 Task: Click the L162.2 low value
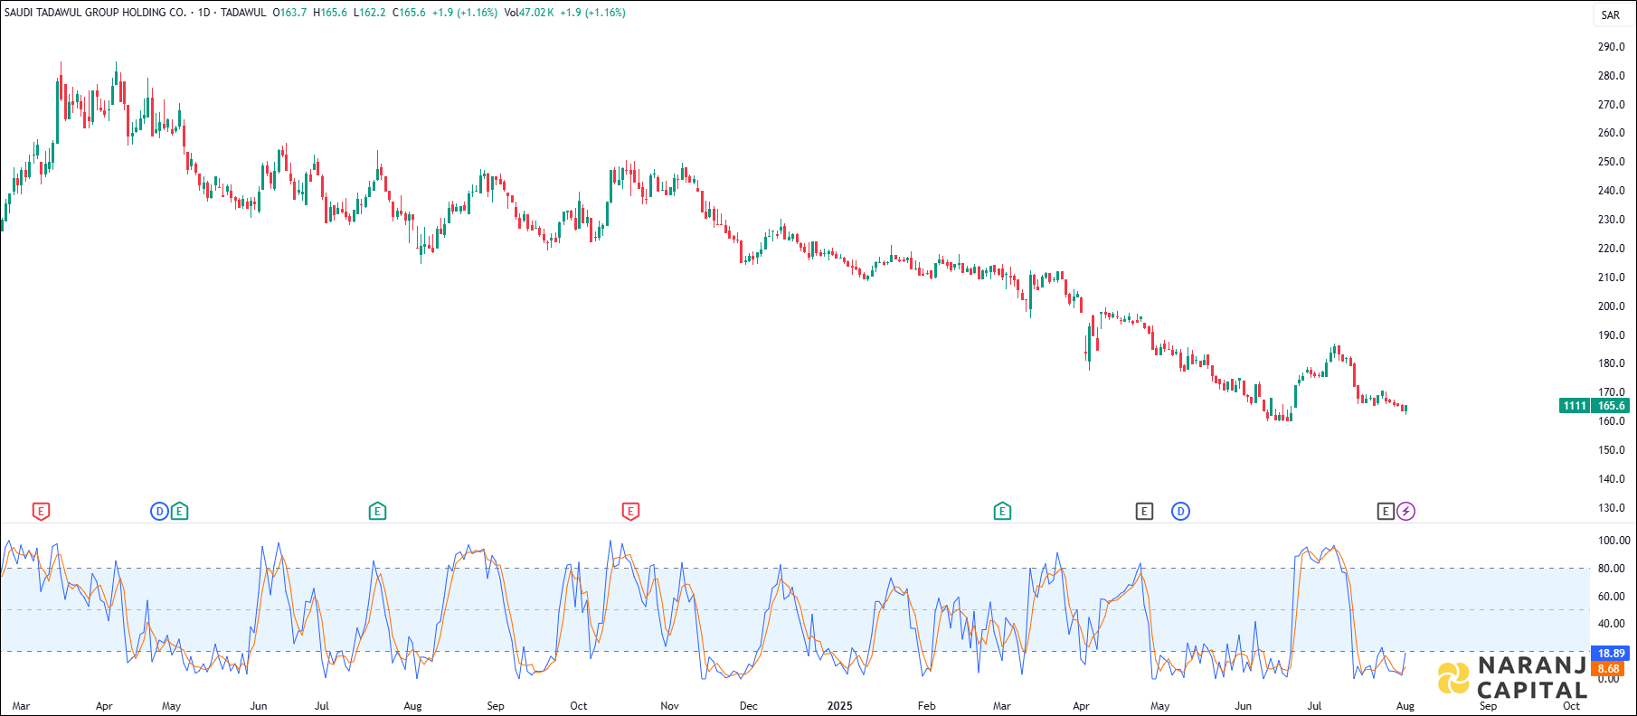point(370,13)
